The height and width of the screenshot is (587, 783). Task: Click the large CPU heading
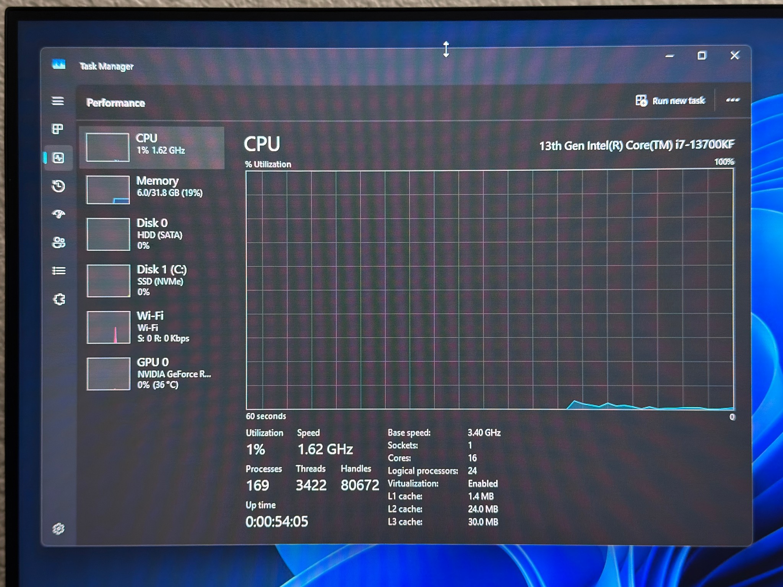262,144
